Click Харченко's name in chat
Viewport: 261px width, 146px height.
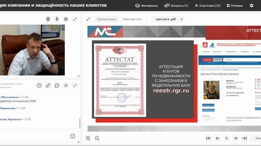[x=11, y=119]
